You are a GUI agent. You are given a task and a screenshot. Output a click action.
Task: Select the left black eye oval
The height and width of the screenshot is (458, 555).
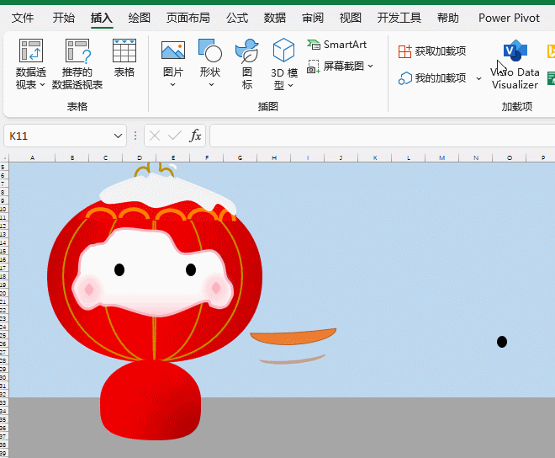click(x=119, y=269)
